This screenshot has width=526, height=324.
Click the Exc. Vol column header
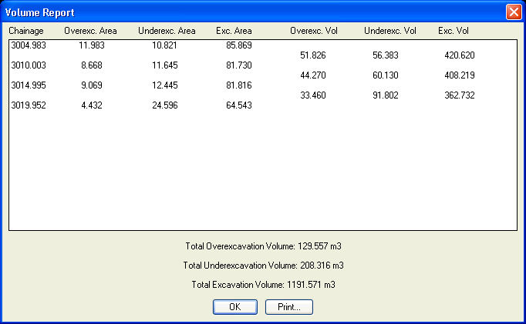(x=454, y=31)
